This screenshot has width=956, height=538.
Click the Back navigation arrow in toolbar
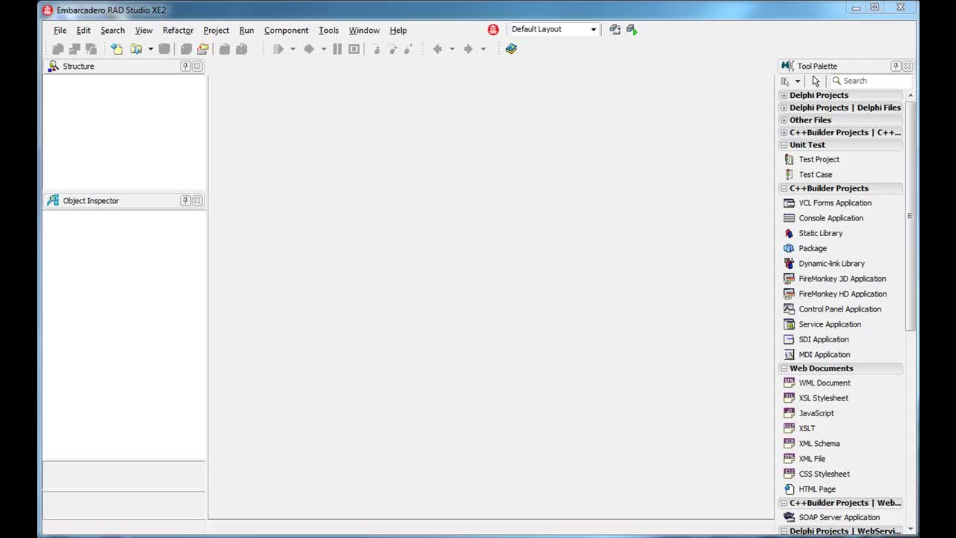tap(438, 49)
